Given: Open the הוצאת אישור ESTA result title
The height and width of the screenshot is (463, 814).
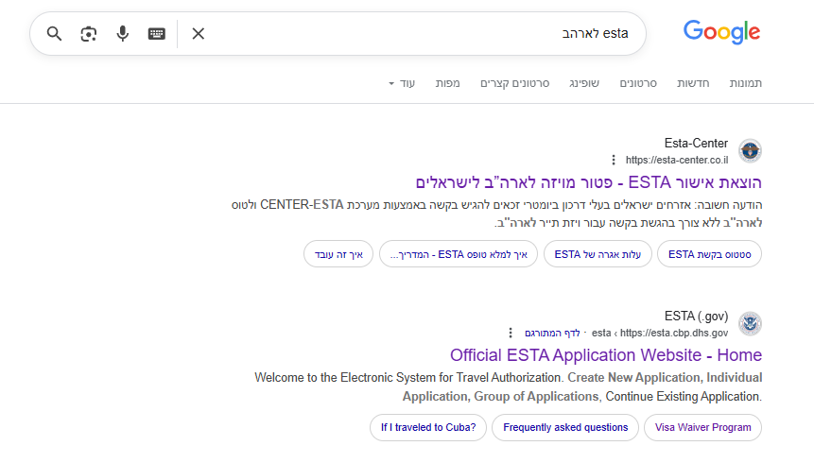Looking at the screenshot, I should tap(588, 182).
